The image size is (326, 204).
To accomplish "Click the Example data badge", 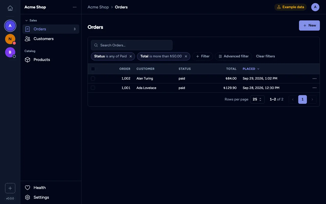I will 290,7.
